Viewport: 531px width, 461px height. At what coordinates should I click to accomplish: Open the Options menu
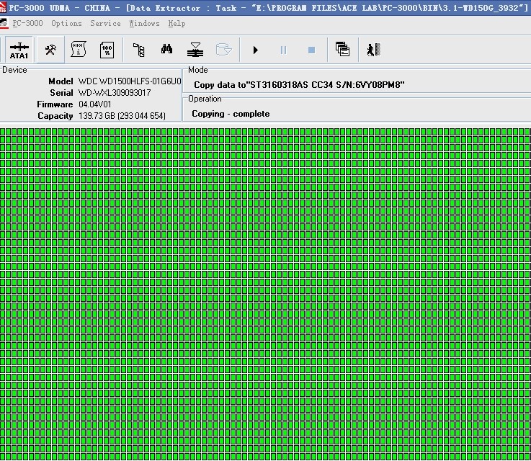click(x=66, y=23)
